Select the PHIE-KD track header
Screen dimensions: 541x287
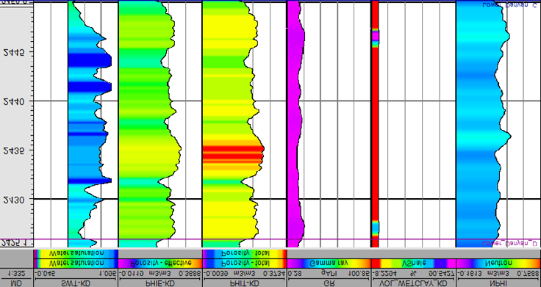[x=160, y=283]
